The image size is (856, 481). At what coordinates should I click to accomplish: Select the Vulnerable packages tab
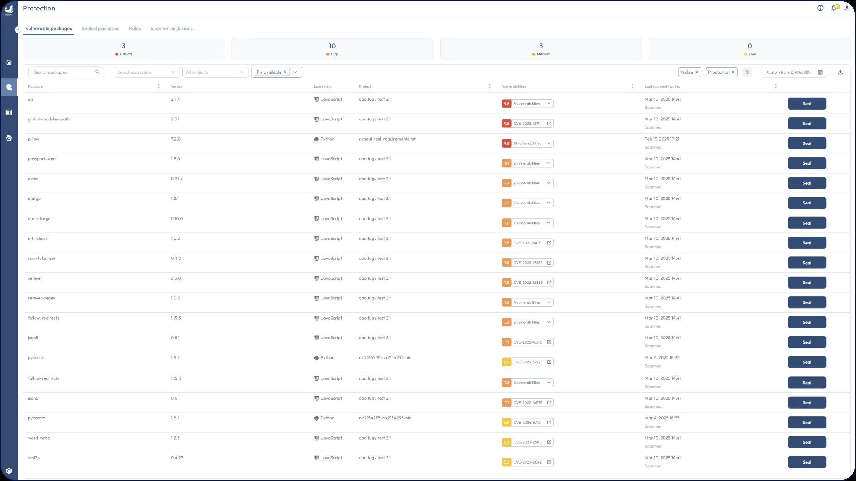(48, 29)
